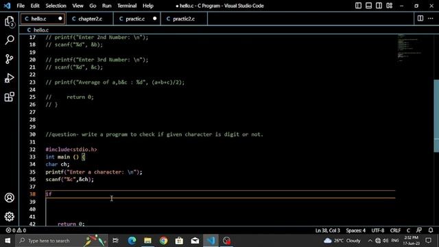Screen dimensions: 439x247
Task: Open network icon in system tray
Action: [x=378, y=241]
